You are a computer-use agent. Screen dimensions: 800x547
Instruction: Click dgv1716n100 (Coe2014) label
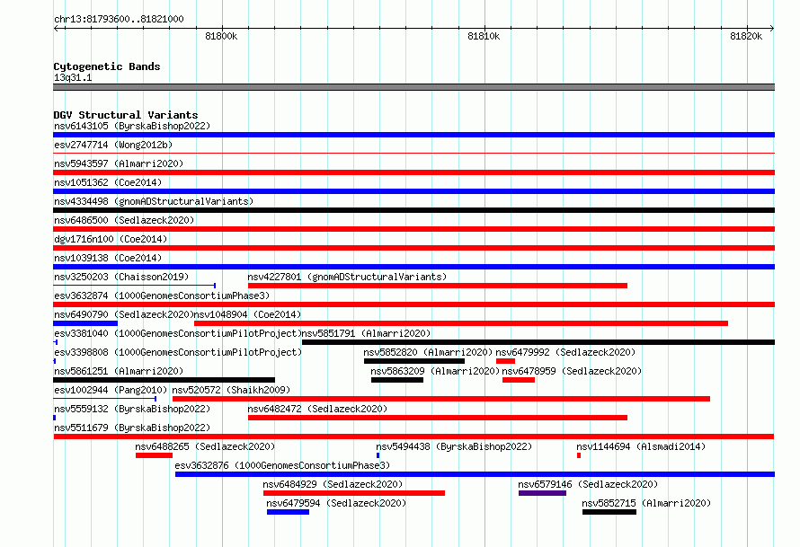coord(111,239)
